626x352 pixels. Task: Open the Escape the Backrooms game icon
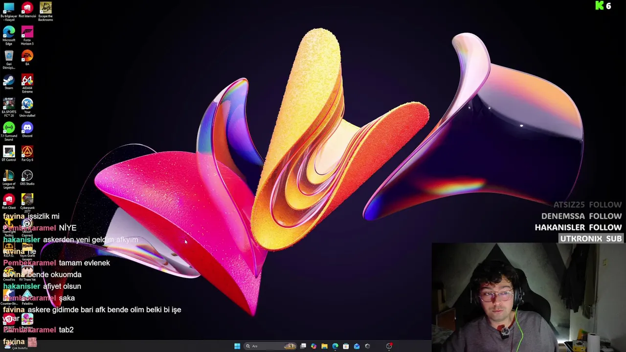pyautogui.click(x=45, y=11)
